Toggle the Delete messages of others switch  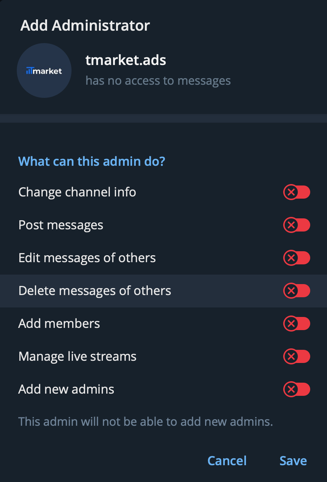pos(296,291)
